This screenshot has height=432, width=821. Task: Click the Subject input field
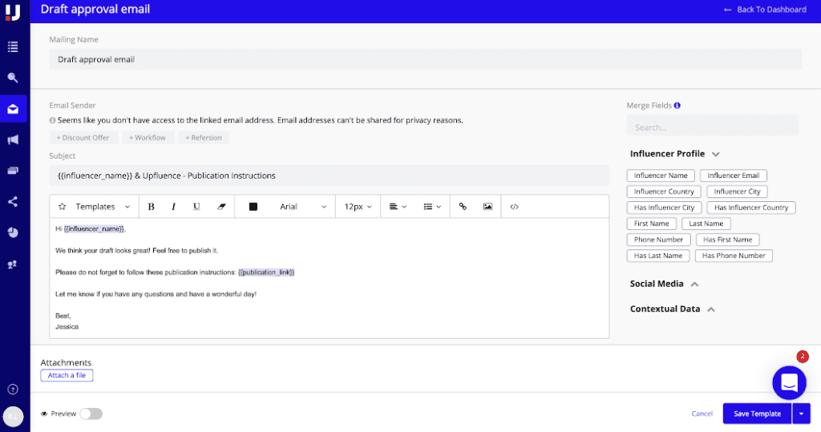click(x=330, y=176)
